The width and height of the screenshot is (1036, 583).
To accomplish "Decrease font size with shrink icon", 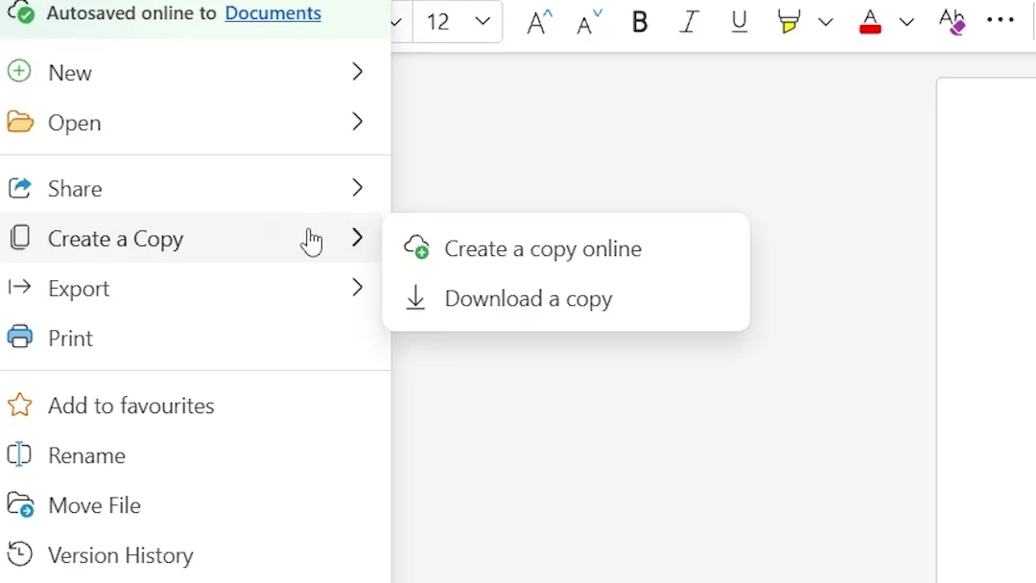I will pyautogui.click(x=589, y=22).
